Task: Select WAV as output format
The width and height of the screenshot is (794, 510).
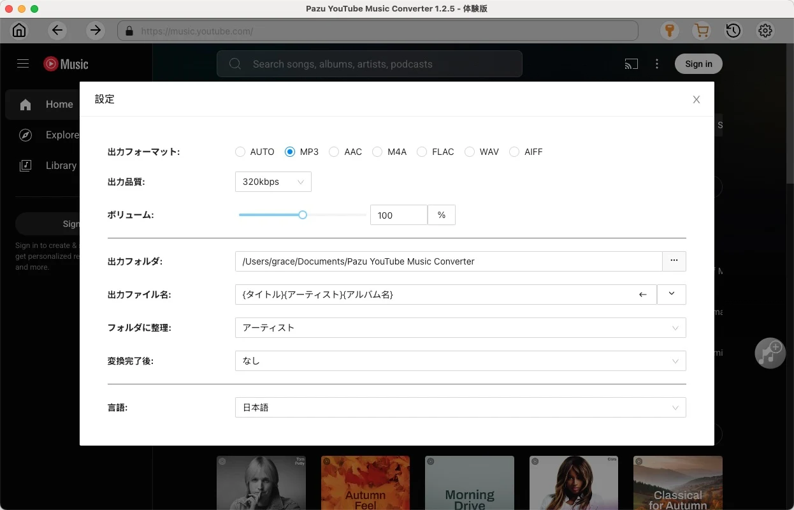Action: [x=470, y=152]
